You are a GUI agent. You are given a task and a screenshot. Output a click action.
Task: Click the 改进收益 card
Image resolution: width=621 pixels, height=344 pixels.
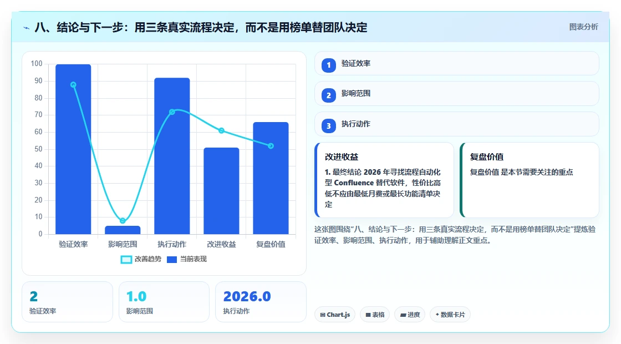(x=384, y=180)
